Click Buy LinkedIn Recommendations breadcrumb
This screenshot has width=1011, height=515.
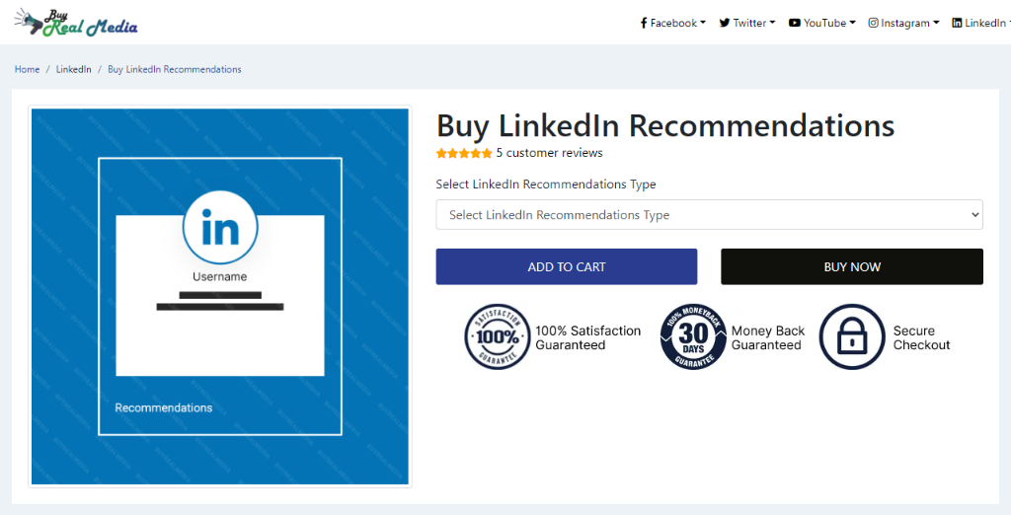[174, 69]
